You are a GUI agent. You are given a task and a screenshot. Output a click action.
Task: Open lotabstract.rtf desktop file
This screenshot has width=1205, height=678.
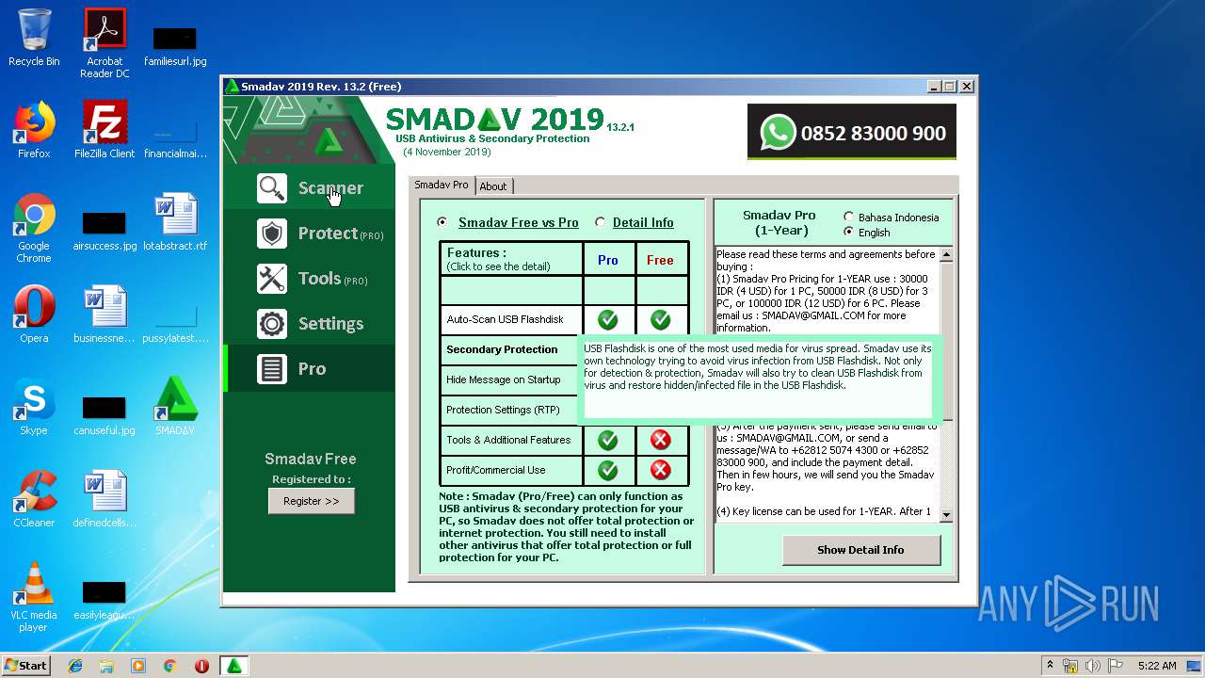tap(175, 222)
